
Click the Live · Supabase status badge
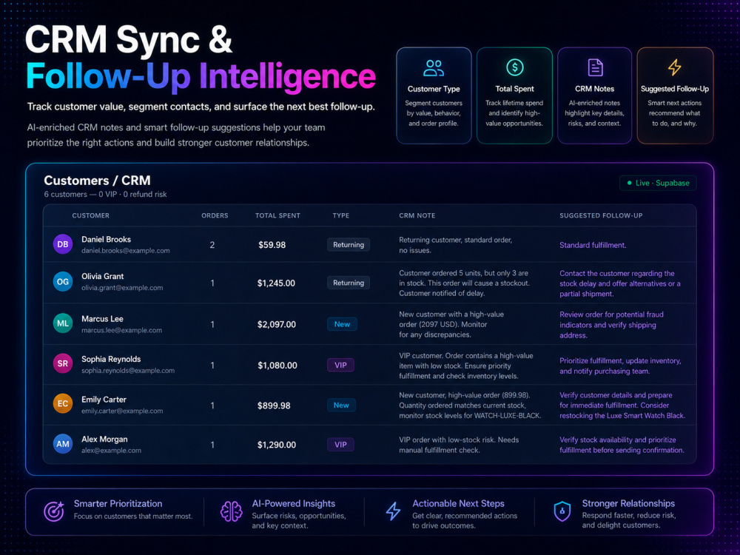click(658, 183)
